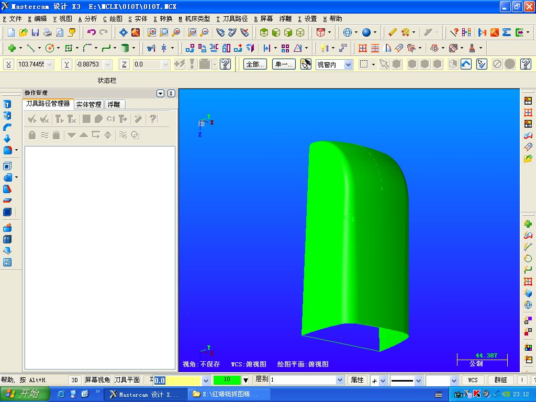
Task: Switch to the 浮雕 tab
Action: (x=114, y=104)
